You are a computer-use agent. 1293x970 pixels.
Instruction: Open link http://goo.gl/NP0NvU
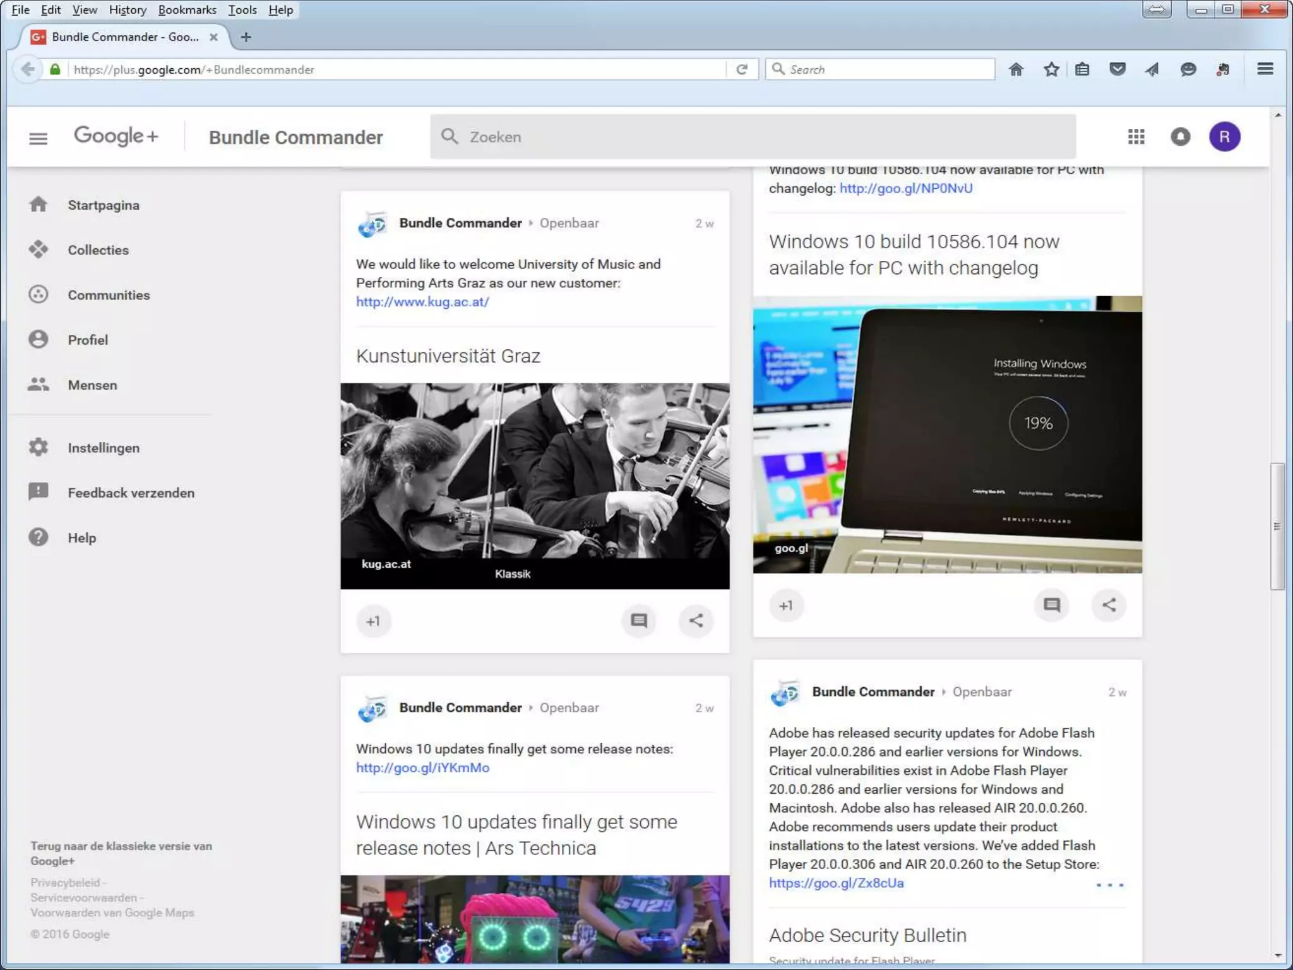[905, 188]
